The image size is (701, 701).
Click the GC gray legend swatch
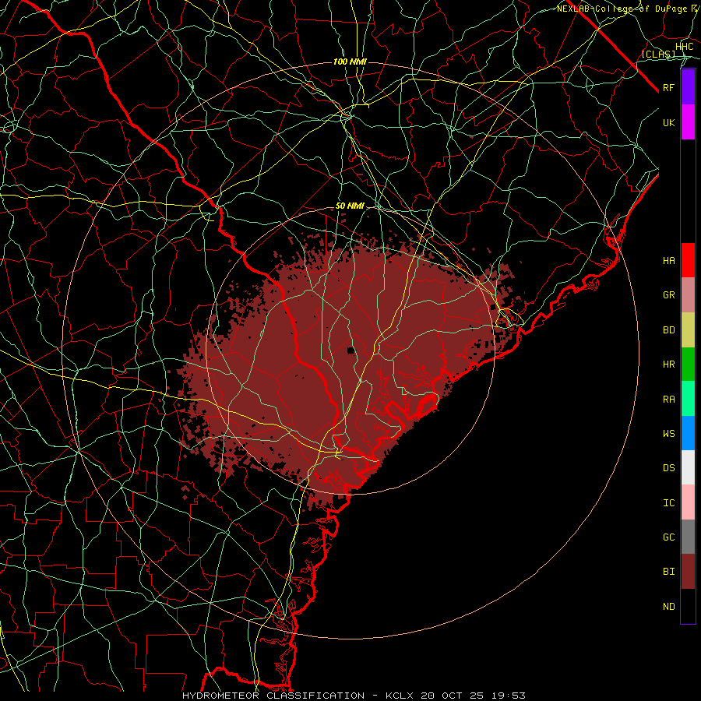point(688,537)
